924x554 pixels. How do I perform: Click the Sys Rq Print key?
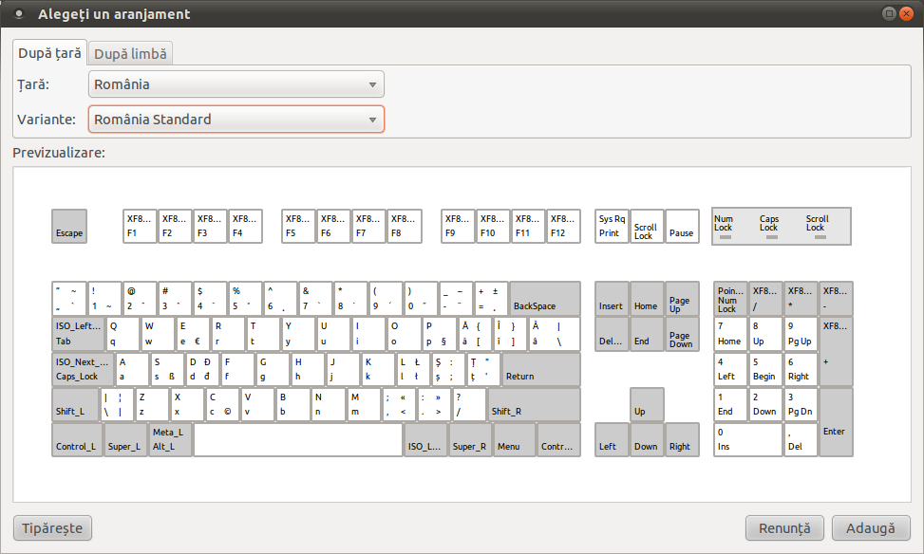[x=612, y=226]
